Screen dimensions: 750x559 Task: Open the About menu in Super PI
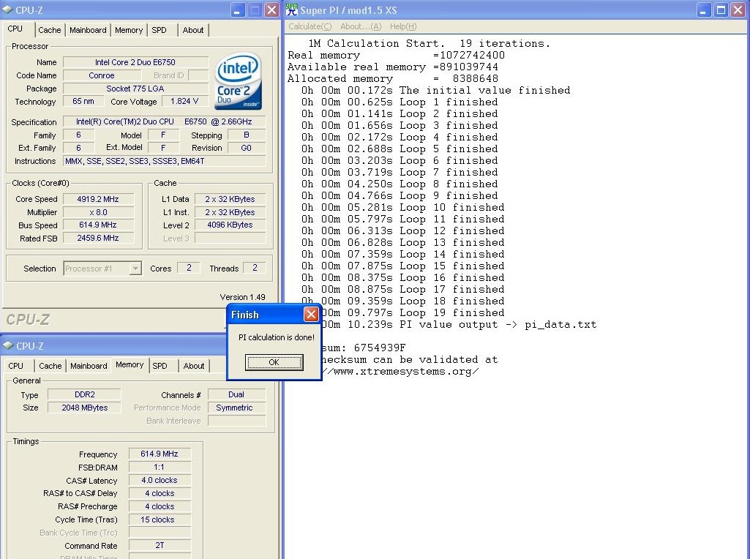tap(361, 26)
